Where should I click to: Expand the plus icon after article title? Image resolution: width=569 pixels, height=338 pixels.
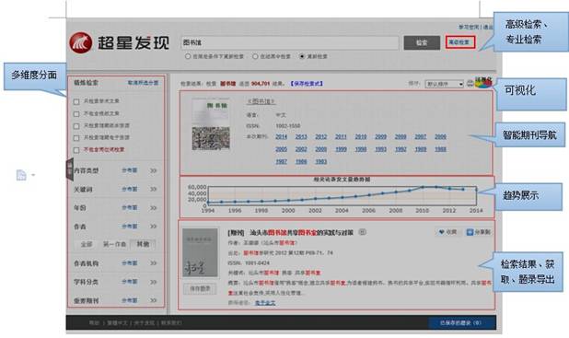click(362, 232)
